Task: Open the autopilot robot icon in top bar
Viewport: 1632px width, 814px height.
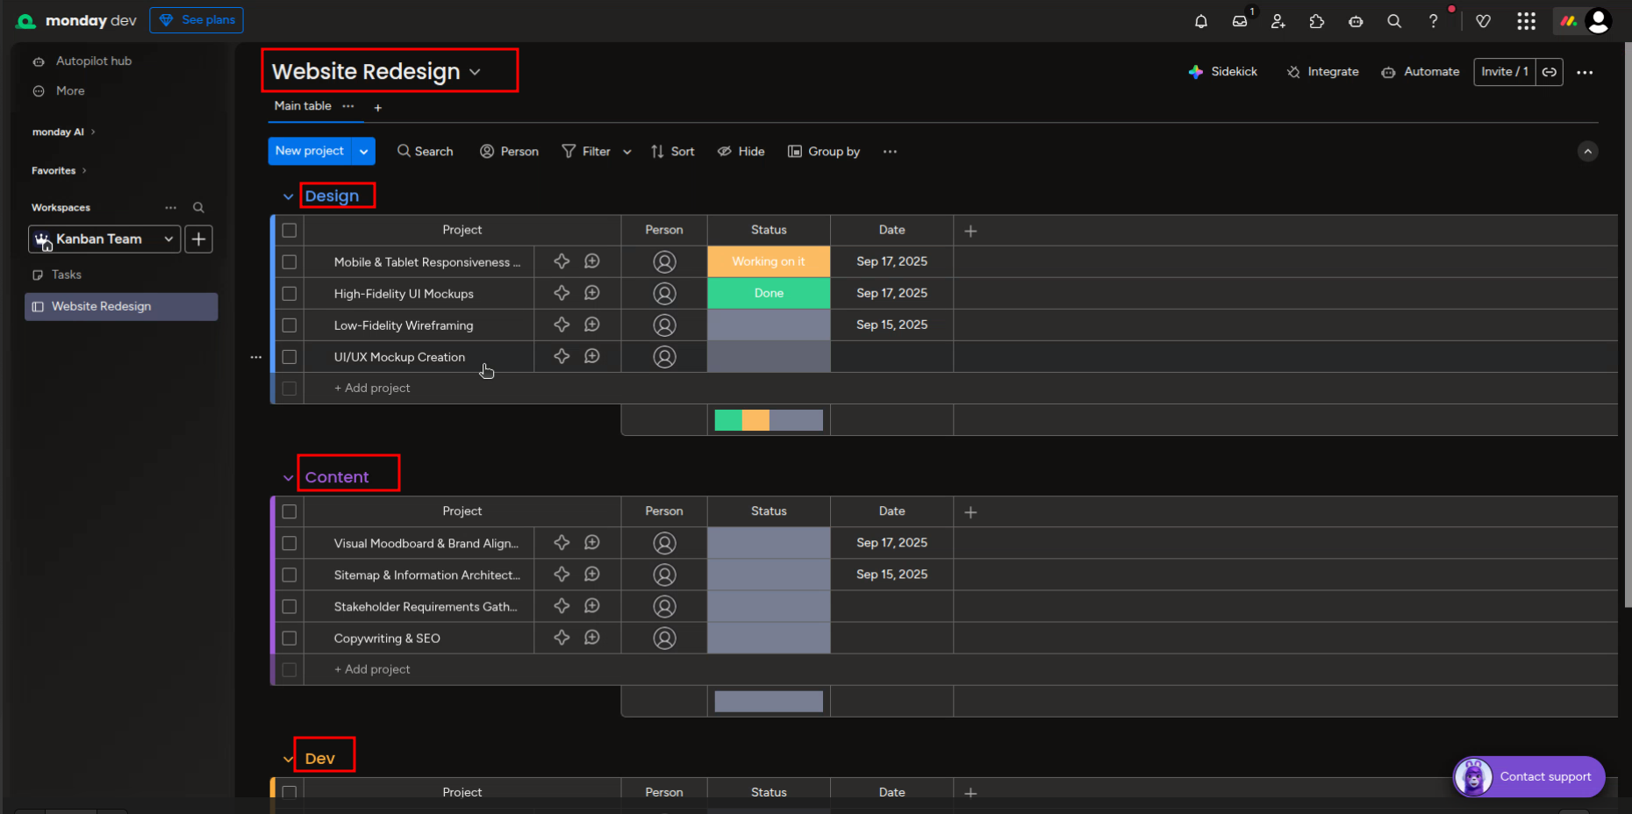Action: [x=1356, y=21]
